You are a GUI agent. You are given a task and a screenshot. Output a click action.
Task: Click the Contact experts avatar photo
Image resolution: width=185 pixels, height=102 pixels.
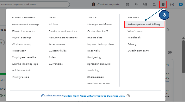93,5
